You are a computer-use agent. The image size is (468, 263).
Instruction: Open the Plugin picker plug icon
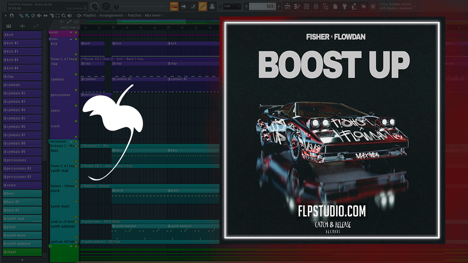tap(344, 6)
